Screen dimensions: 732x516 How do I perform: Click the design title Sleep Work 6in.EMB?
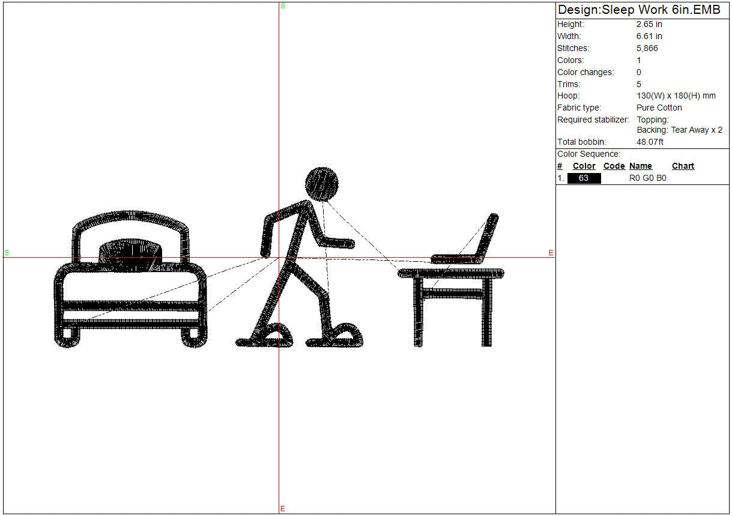click(x=639, y=10)
